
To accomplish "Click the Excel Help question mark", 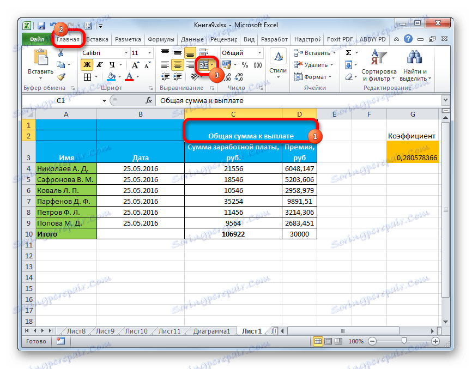I will (x=408, y=39).
